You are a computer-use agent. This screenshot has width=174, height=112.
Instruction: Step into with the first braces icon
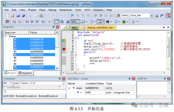27,22
